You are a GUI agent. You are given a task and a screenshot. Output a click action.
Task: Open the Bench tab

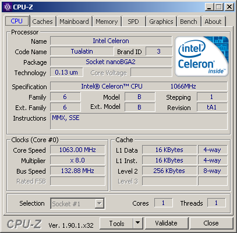click(189, 22)
